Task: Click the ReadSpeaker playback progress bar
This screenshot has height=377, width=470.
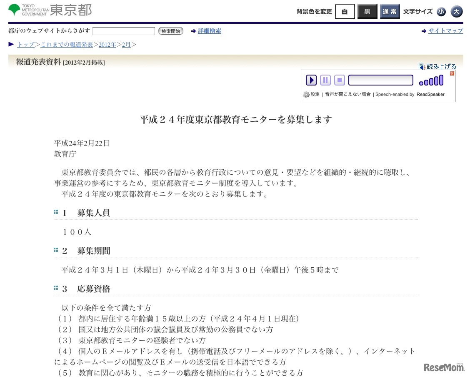Action: tap(380, 80)
